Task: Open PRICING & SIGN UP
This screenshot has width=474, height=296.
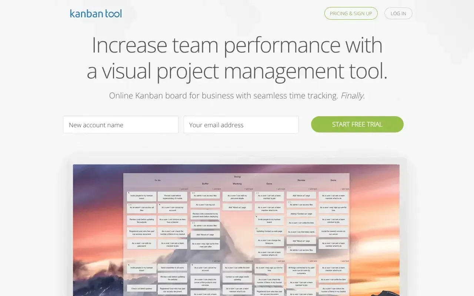Action: click(x=351, y=13)
